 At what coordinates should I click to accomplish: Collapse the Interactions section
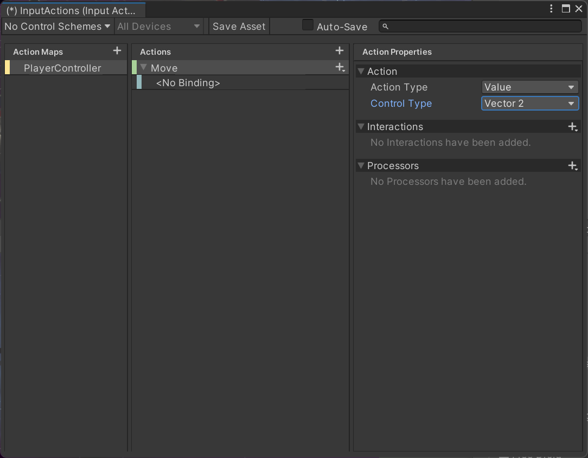click(361, 127)
